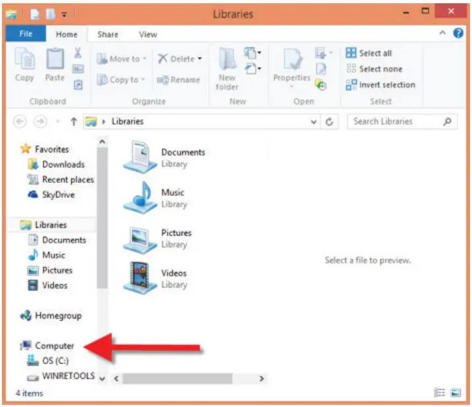Expand the address bar history dropdown
The height and width of the screenshot is (407, 472).
click(x=314, y=121)
